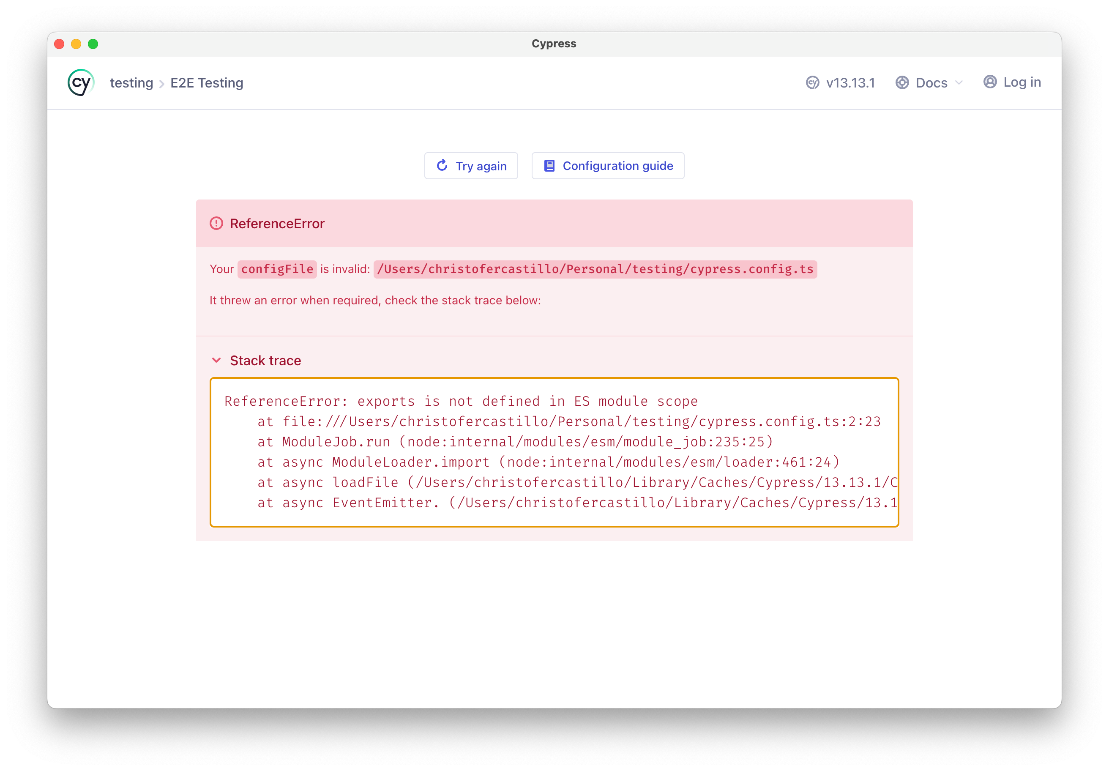Image resolution: width=1109 pixels, height=771 pixels.
Task: Click the green fullscreen window button
Action: click(93, 44)
